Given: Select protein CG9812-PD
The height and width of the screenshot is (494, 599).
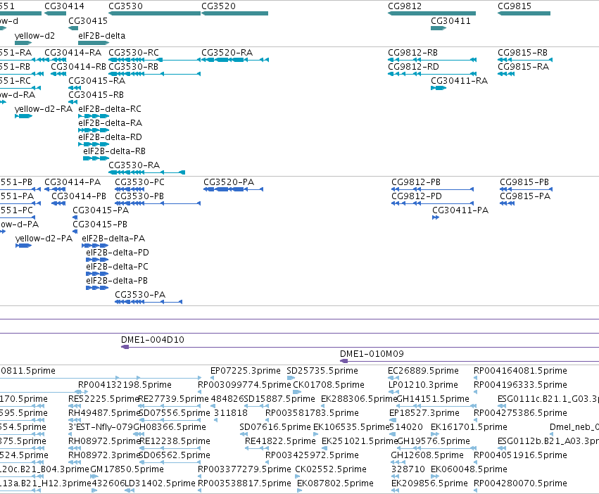Looking at the screenshot, I should pyautogui.click(x=417, y=197).
